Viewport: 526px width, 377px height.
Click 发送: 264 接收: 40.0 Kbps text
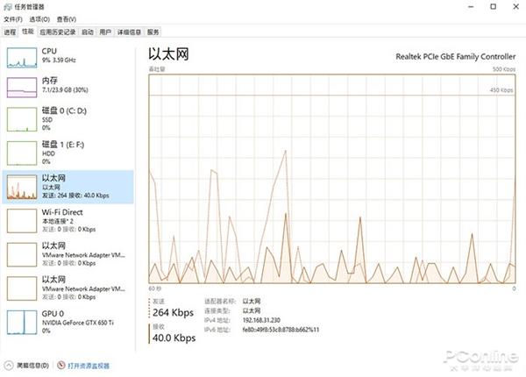[75, 196]
